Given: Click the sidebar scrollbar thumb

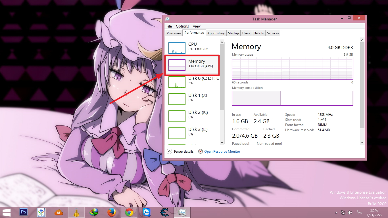Looking at the screenshot, I should [222, 77].
